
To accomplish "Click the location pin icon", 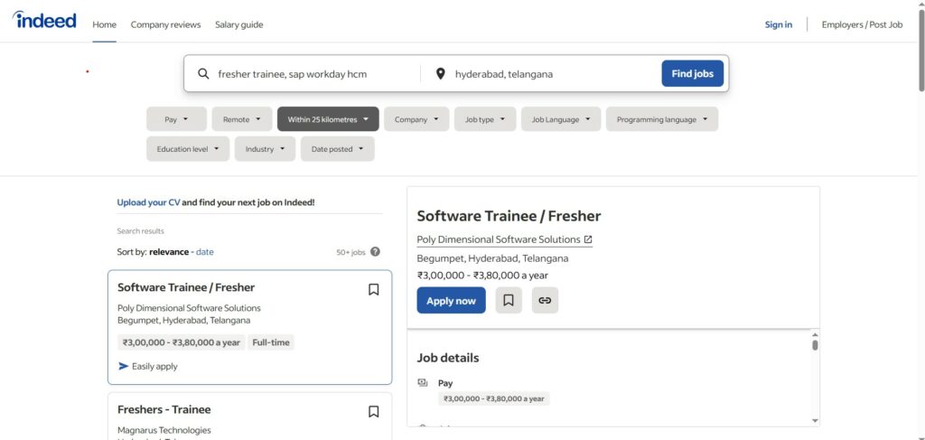I will point(440,74).
